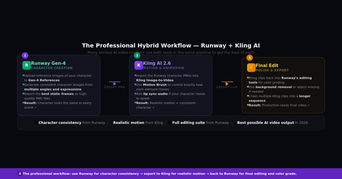
Task: Click the 'EXPORT PNG' label
Action: coord(115,87)
